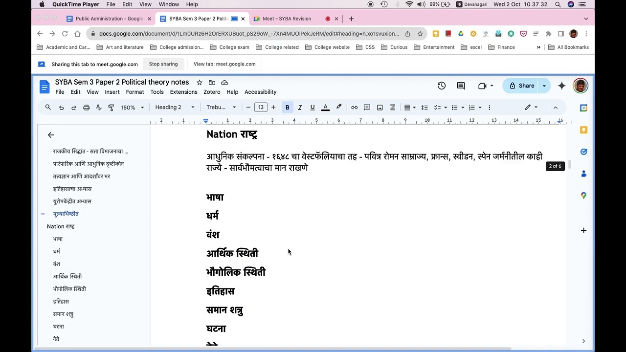Open the text color picker

point(325,108)
